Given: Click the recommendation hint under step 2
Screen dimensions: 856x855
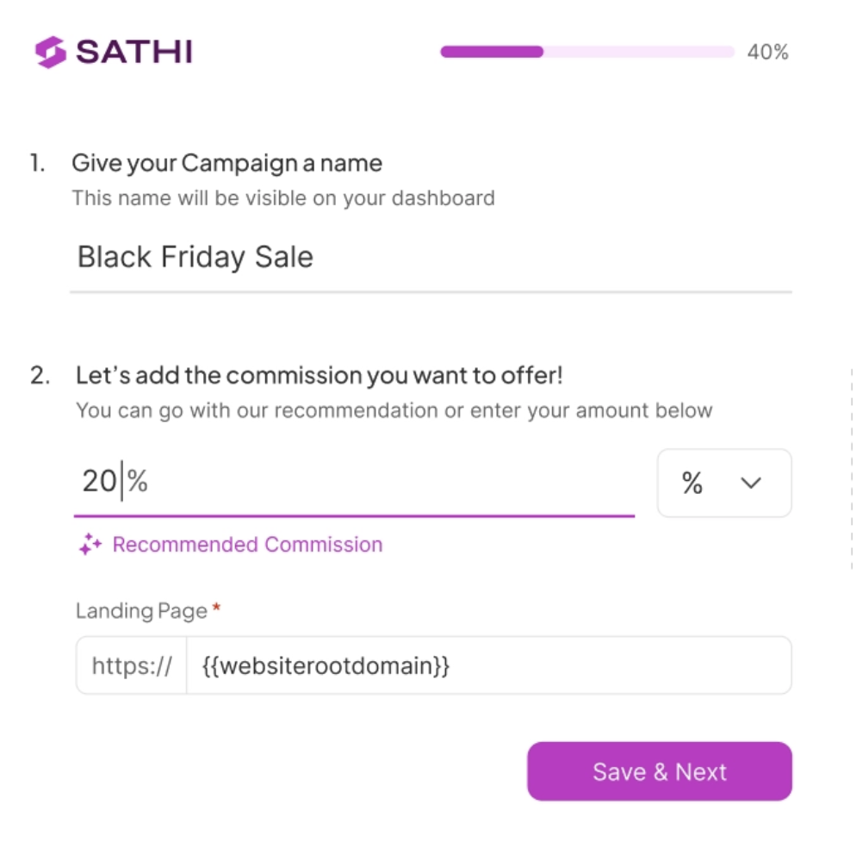Looking at the screenshot, I should click(x=394, y=410).
